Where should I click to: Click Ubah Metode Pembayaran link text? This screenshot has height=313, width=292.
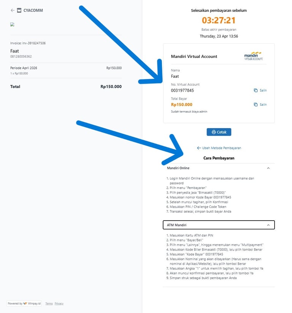pyautogui.click(x=222, y=148)
